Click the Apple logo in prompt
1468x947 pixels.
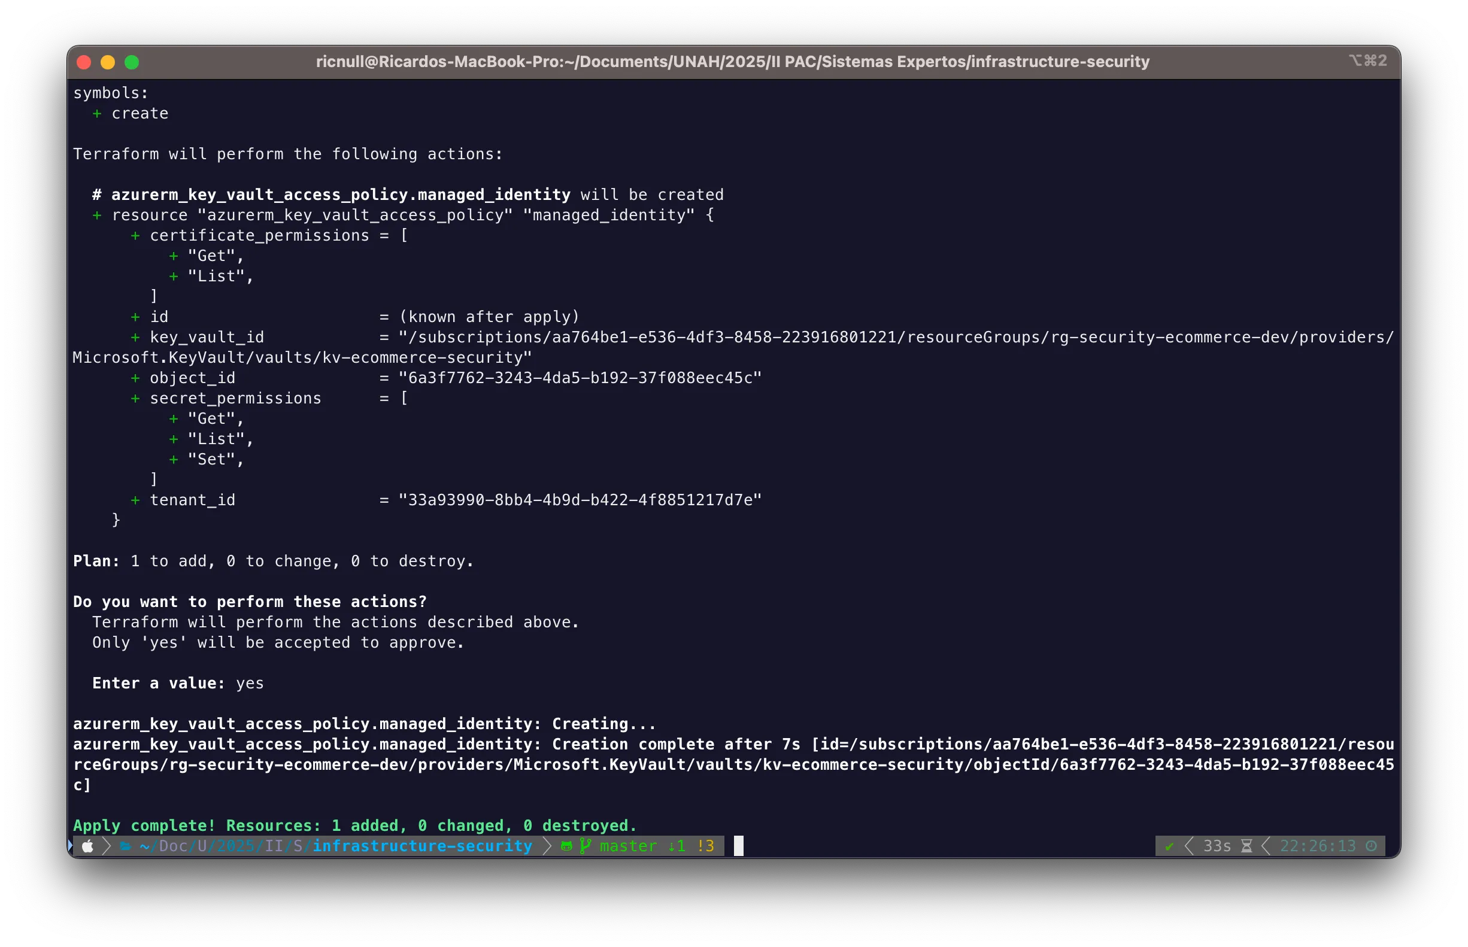[x=88, y=846]
